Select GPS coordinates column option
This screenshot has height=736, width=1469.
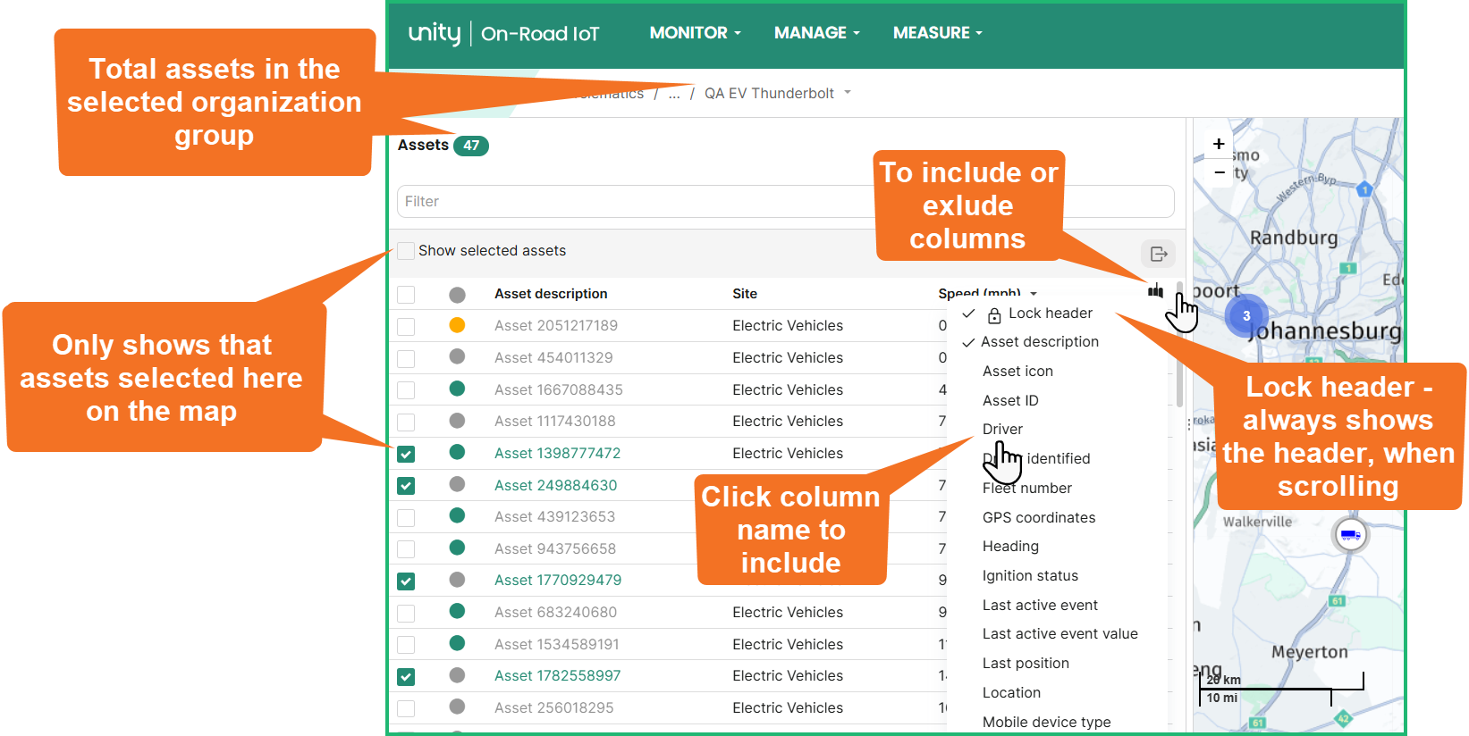point(1038,518)
